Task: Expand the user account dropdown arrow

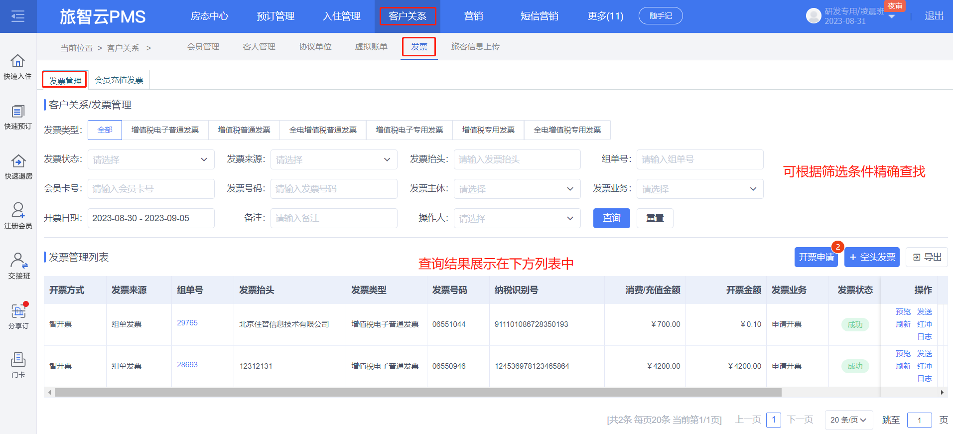Action: point(892,17)
